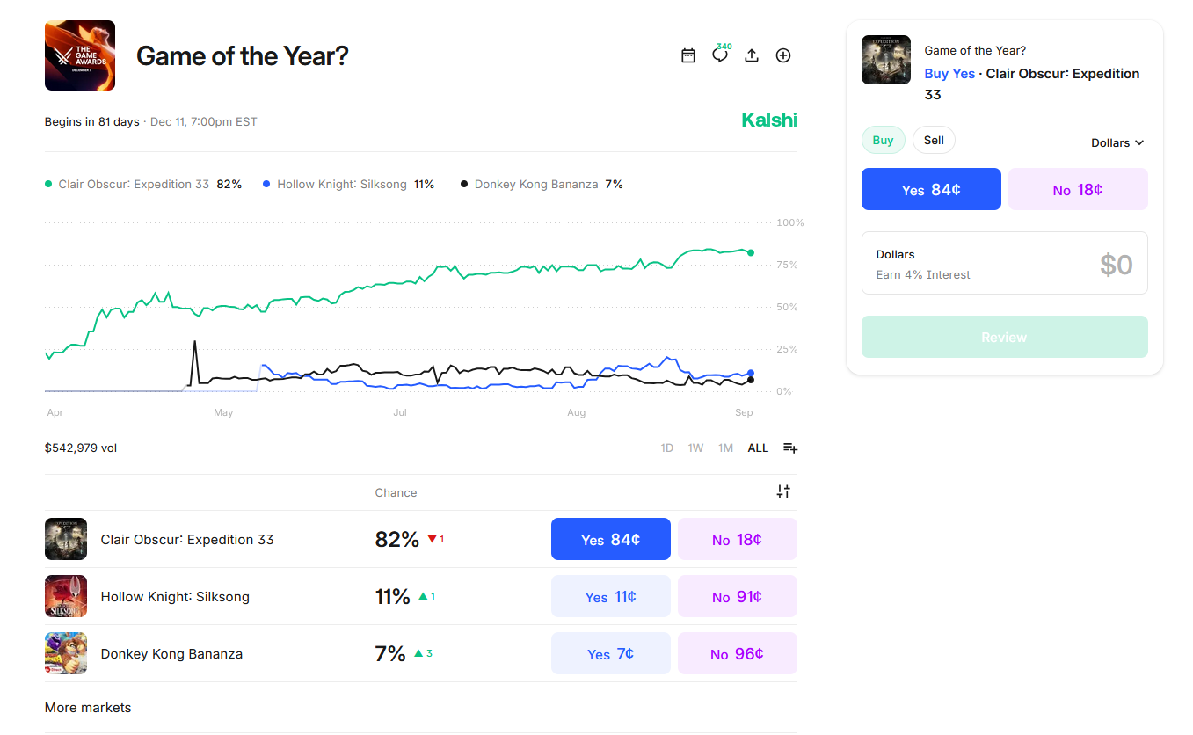The image size is (1193, 735).
Task: Click the Kalshi logo
Action: tap(769, 120)
